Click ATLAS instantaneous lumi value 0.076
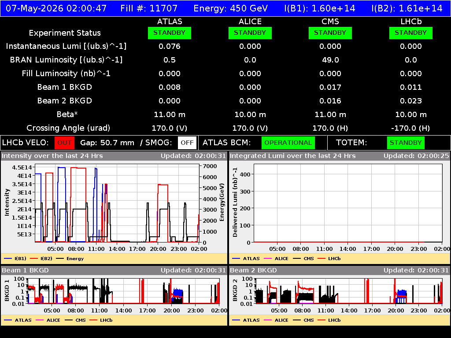 (x=170, y=46)
